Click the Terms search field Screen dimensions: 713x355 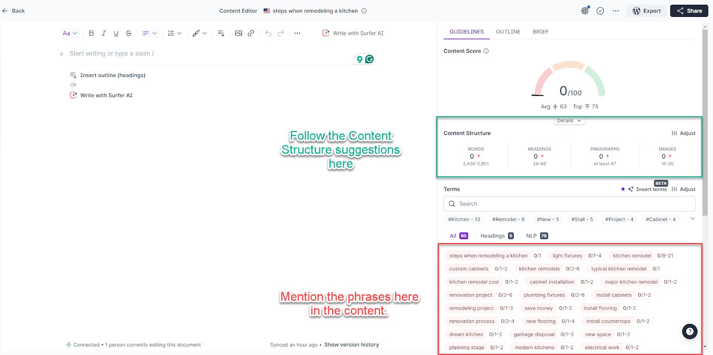pyautogui.click(x=569, y=204)
